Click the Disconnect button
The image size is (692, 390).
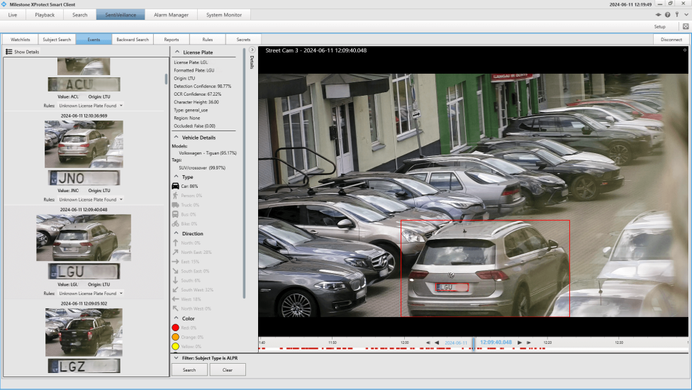671,40
